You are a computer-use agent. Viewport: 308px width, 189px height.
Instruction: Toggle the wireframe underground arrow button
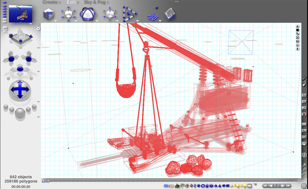point(304,144)
